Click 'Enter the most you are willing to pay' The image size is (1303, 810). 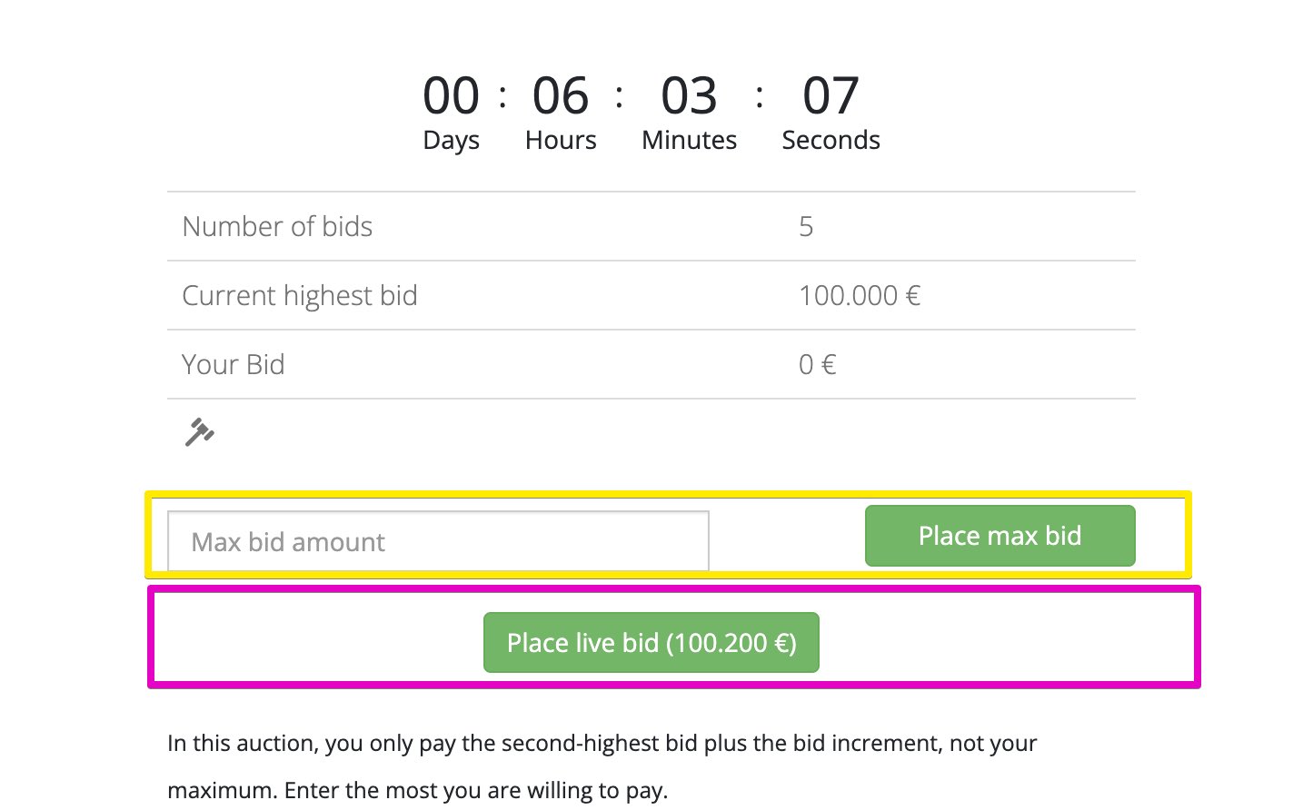(476, 791)
